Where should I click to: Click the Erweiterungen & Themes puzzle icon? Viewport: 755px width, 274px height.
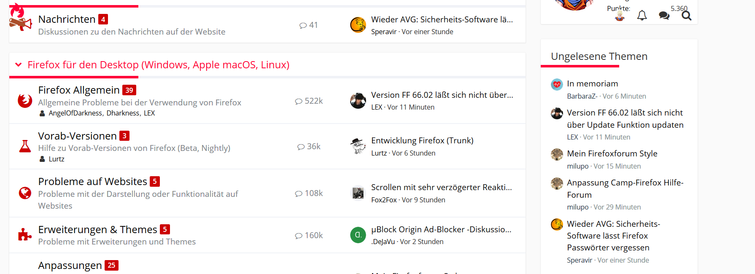coord(25,234)
